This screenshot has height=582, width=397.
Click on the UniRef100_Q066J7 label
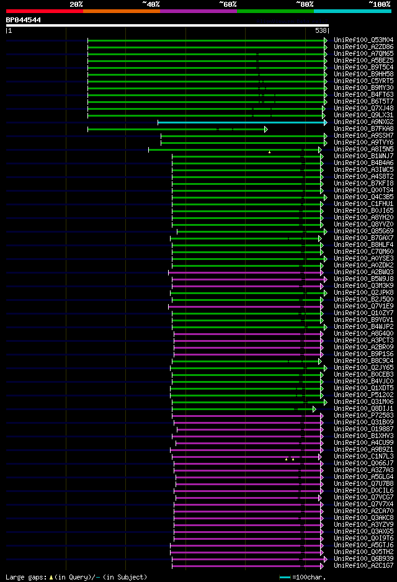pyautogui.click(x=364, y=463)
